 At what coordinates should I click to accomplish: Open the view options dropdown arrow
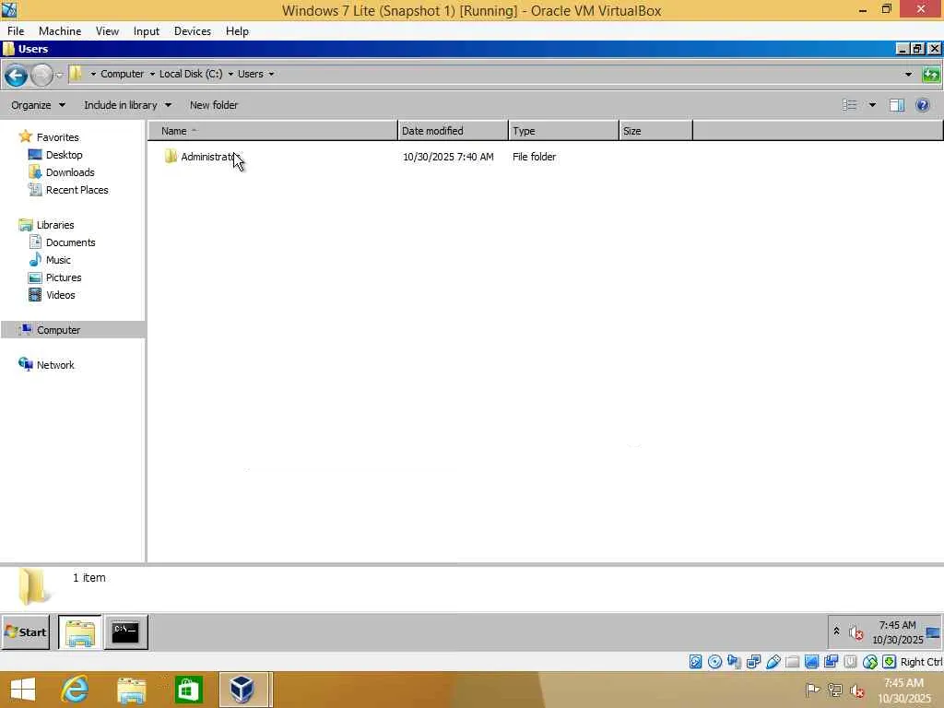tap(872, 105)
